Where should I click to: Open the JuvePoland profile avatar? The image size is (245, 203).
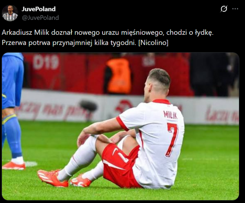[10, 13]
